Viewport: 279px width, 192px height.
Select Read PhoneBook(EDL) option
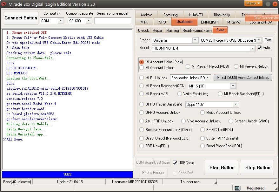point(202,146)
